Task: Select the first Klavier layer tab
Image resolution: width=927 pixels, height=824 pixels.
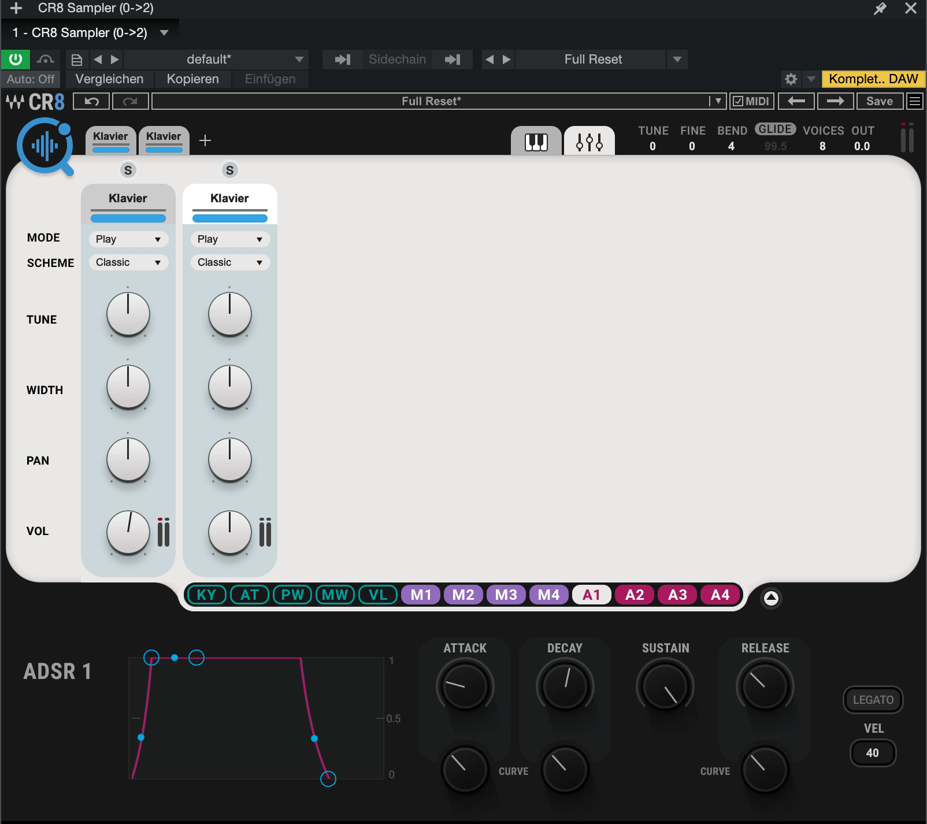Action: coord(110,140)
